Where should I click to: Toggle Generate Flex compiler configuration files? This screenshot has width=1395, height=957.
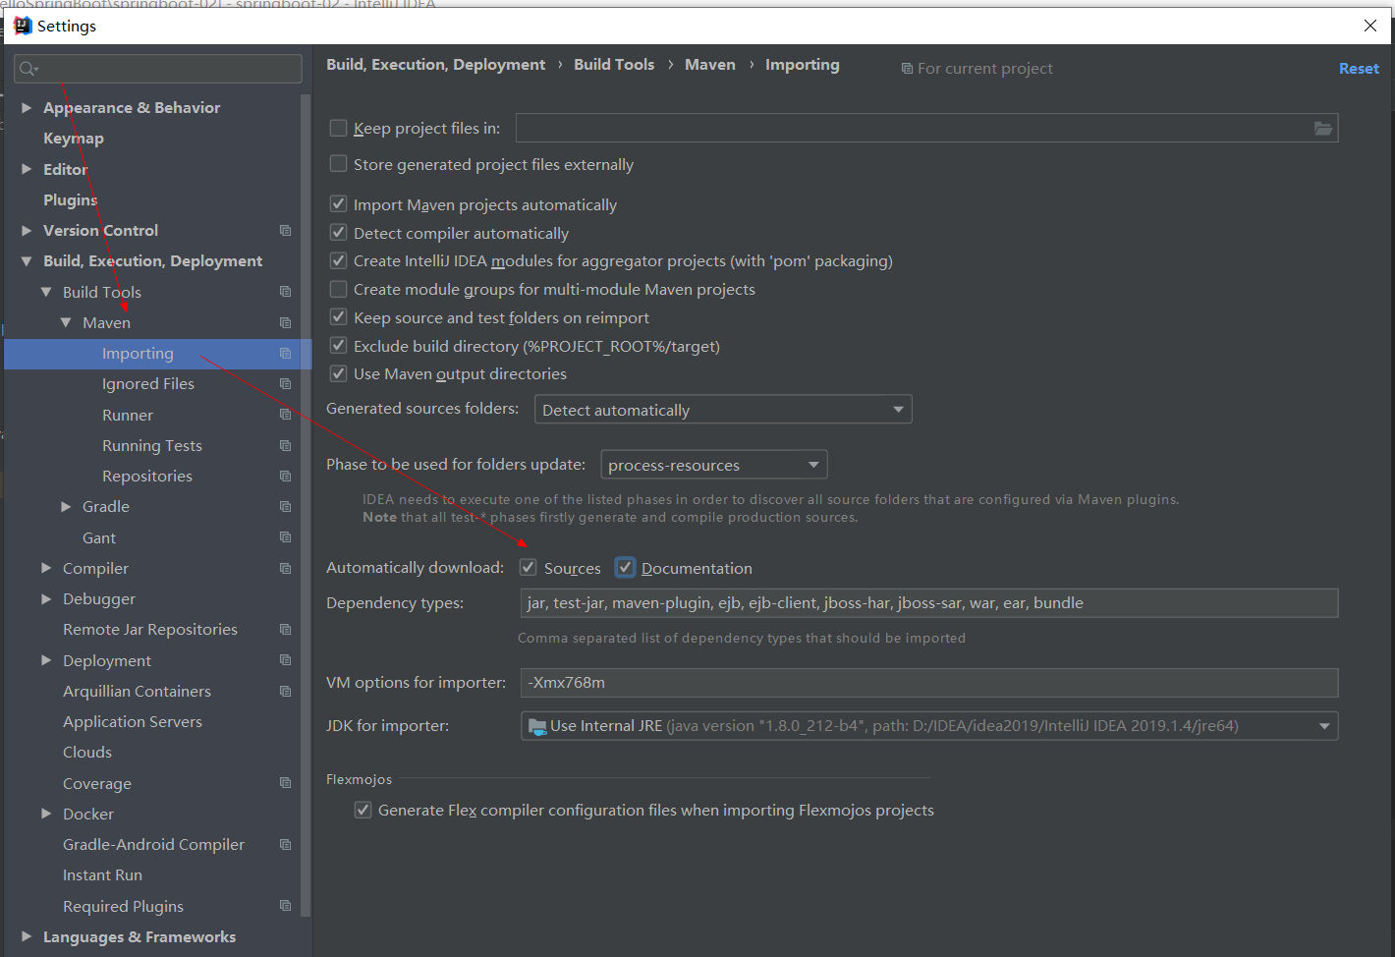tap(363, 810)
